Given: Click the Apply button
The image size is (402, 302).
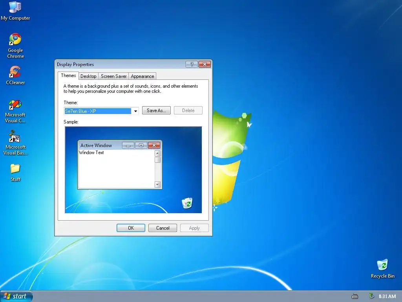Looking at the screenshot, I should point(194,228).
